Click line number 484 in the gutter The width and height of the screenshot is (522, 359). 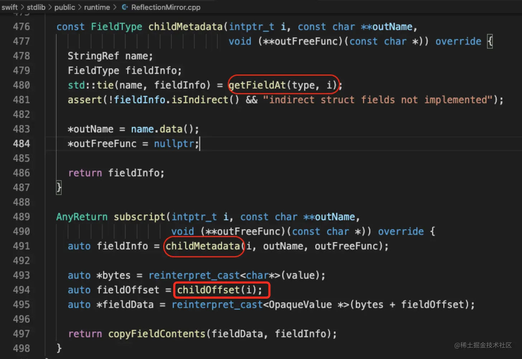22,144
